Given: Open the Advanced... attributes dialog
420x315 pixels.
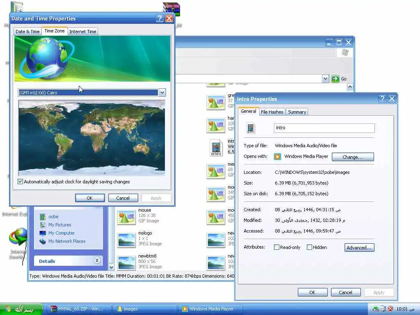Looking at the screenshot, I should pyautogui.click(x=359, y=247).
